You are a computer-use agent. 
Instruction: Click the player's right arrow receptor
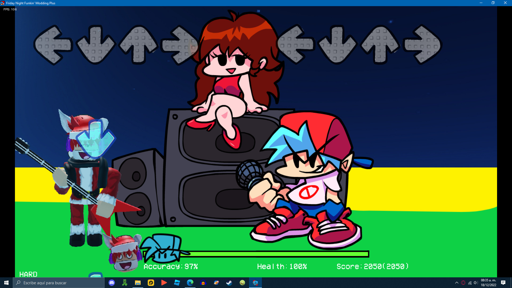pyautogui.click(x=422, y=45)
